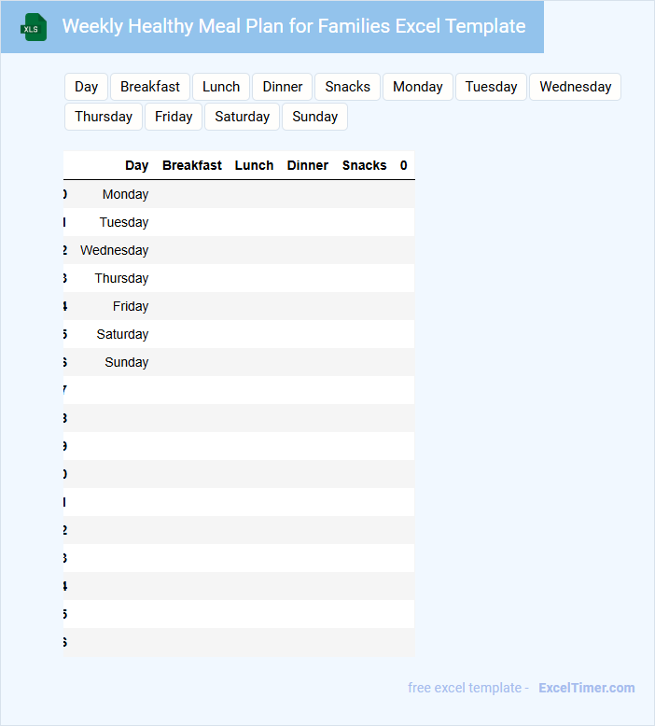Choose the Sunday tag button
This screenshot has height=726, width=655.
[x=314, y=117]
